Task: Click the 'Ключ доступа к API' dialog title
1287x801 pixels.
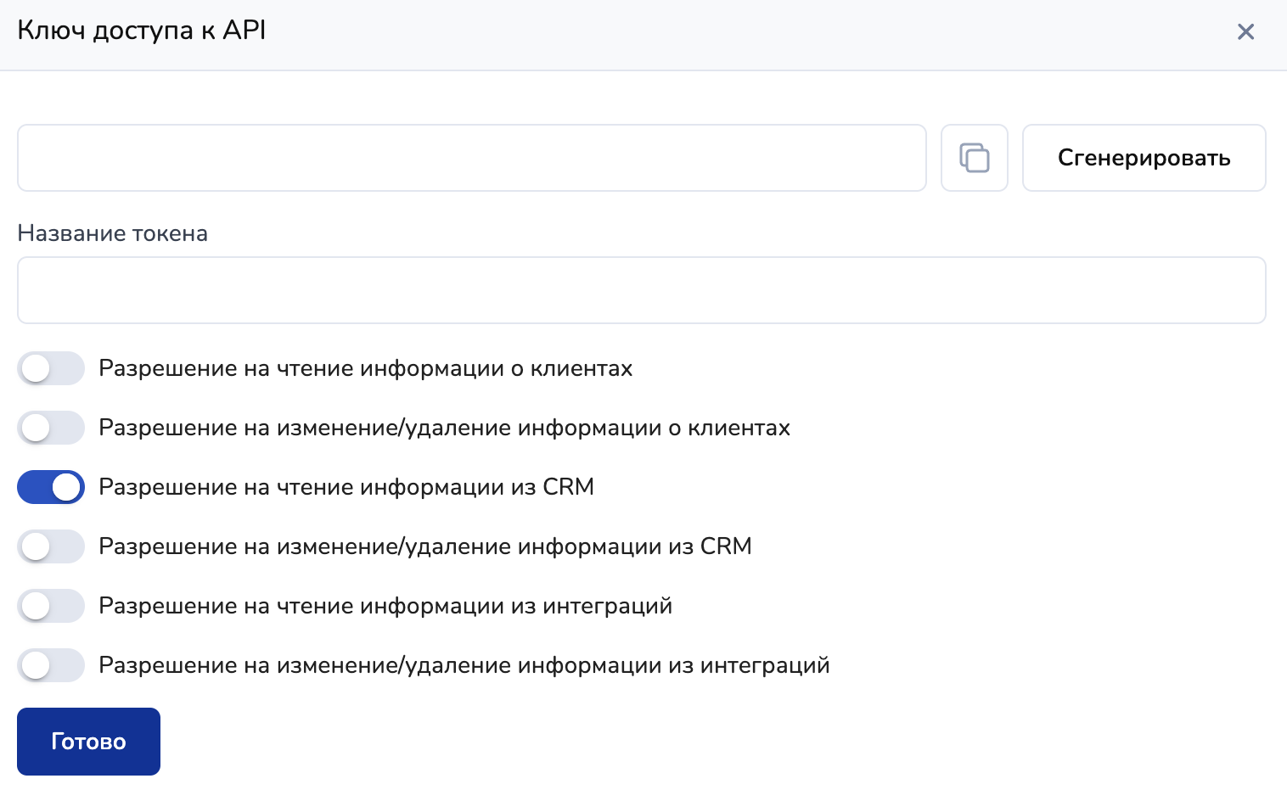Action: [142, 31]
